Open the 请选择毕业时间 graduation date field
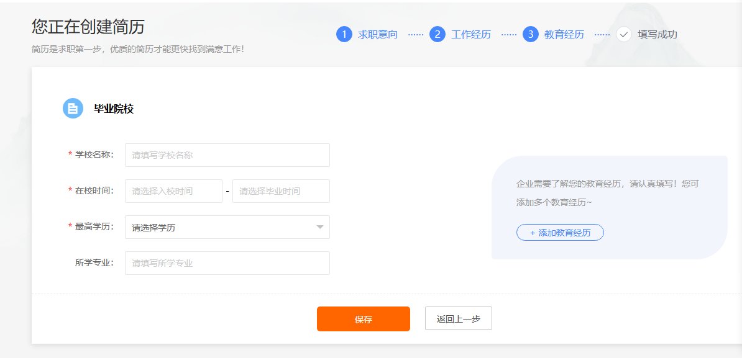The height and width of the screenshot is (358, 742). coord(281,190)
